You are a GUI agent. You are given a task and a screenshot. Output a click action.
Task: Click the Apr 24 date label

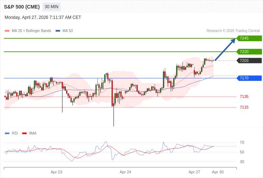(125, 172)
